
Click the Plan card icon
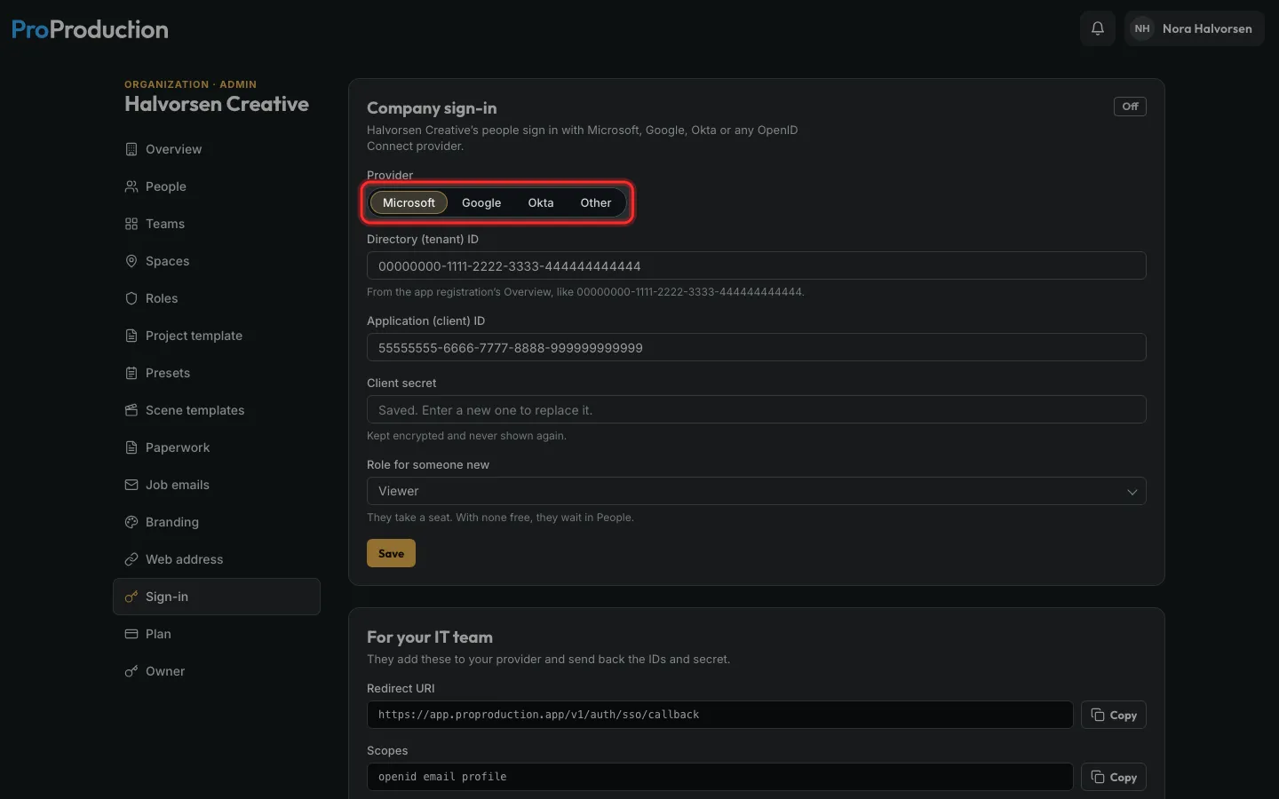[131, 634]
